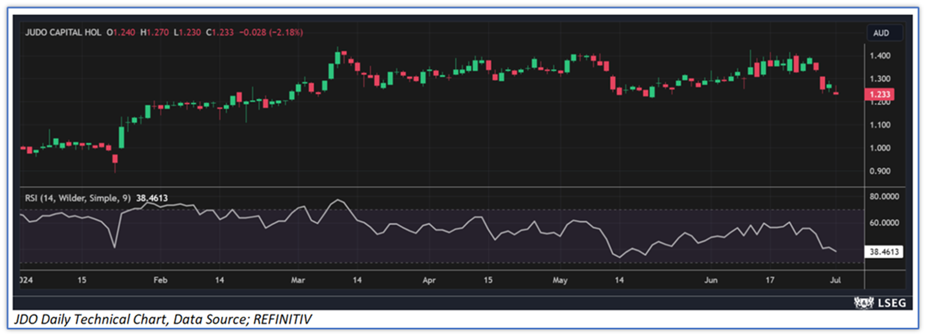926x336 pixels.
Task: Click the open value O1.240
Action: pyautogui.click(x=121, y=32)
